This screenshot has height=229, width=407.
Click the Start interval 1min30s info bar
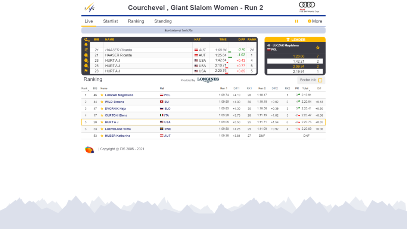203,30
